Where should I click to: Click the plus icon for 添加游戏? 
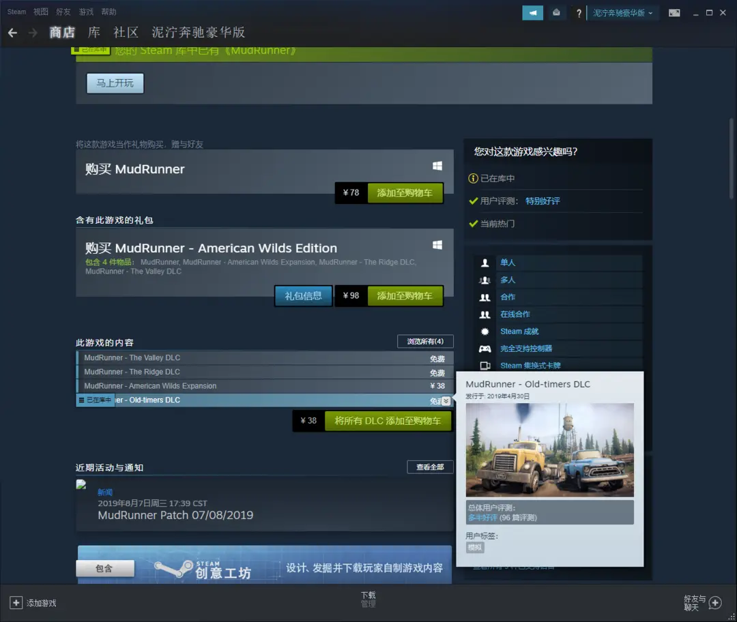pyautogui.click(x=16, y=603)
